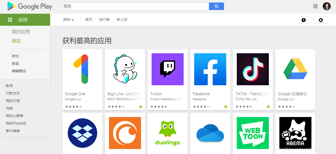
Task: Open the 我的订阅 subscriptions link
Action: (13, 101)
